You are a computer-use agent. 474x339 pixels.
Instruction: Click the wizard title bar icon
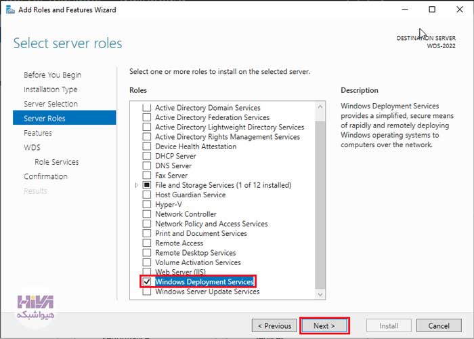(x=10, y=9)
